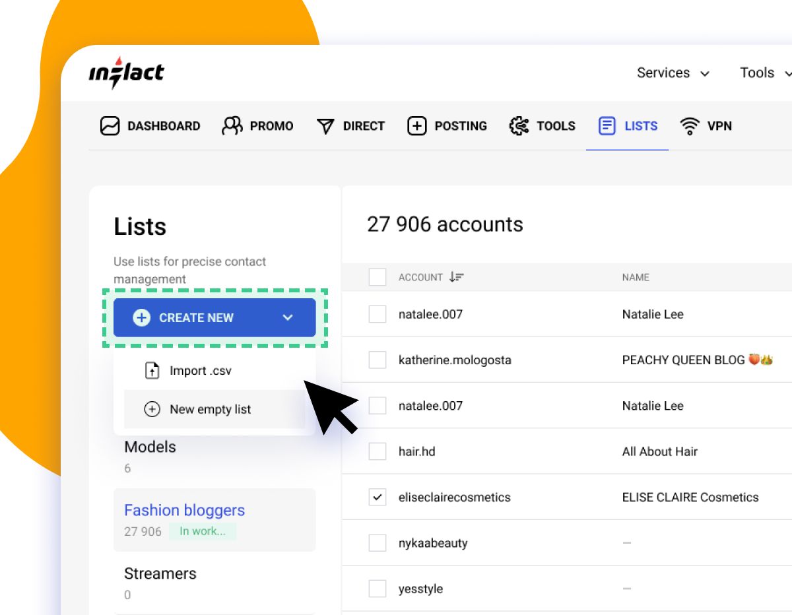Expand the Tools dropdown in header
The image size is (792, 615).
pyautogui.click(x=766, y=73)
